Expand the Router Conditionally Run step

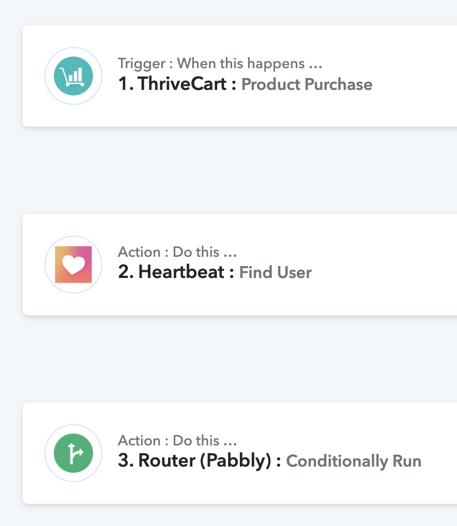click(x=240, y=453)
